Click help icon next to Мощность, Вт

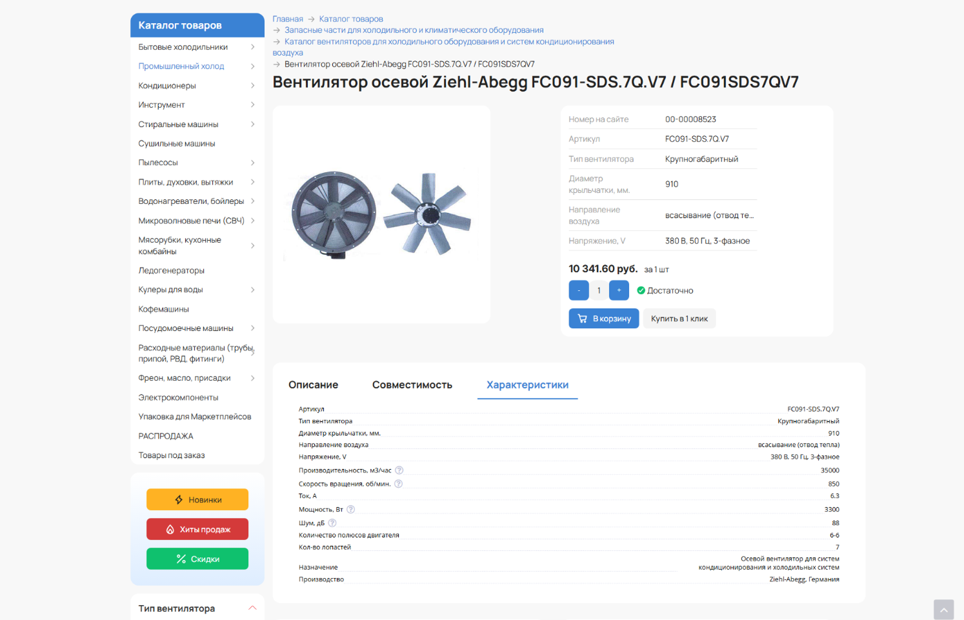tap(351, 510)
